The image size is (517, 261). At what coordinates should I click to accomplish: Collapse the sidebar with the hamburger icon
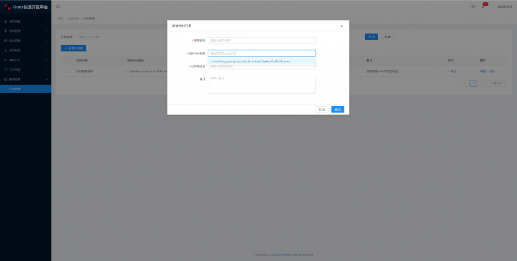[58, 7]
